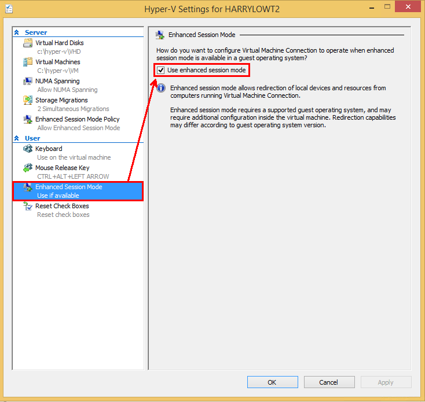Click the User section header label
The image size is (425, 402).
[x=32, y=138]
